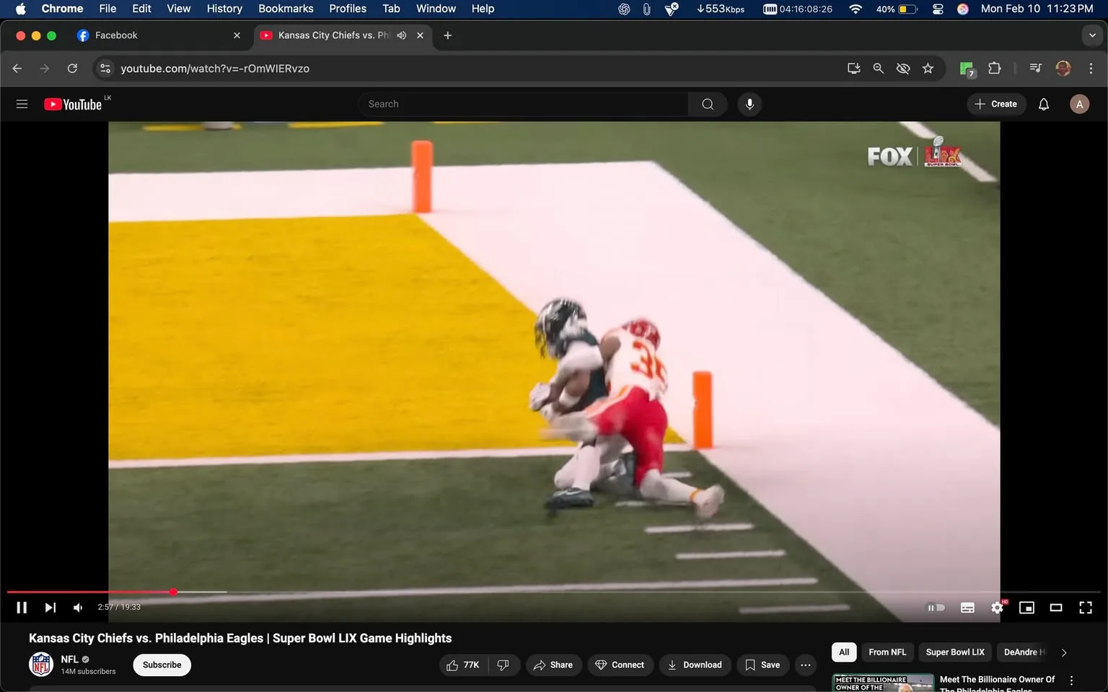Open the tab overview chevron dropdown
Viewport: 1108px width, 692px height.
[x=1093, y=35]
